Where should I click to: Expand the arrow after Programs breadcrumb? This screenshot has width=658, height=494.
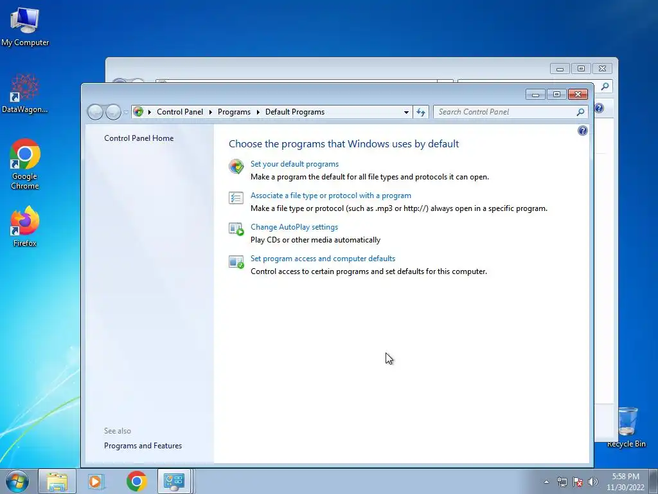[x=258, y=112]
